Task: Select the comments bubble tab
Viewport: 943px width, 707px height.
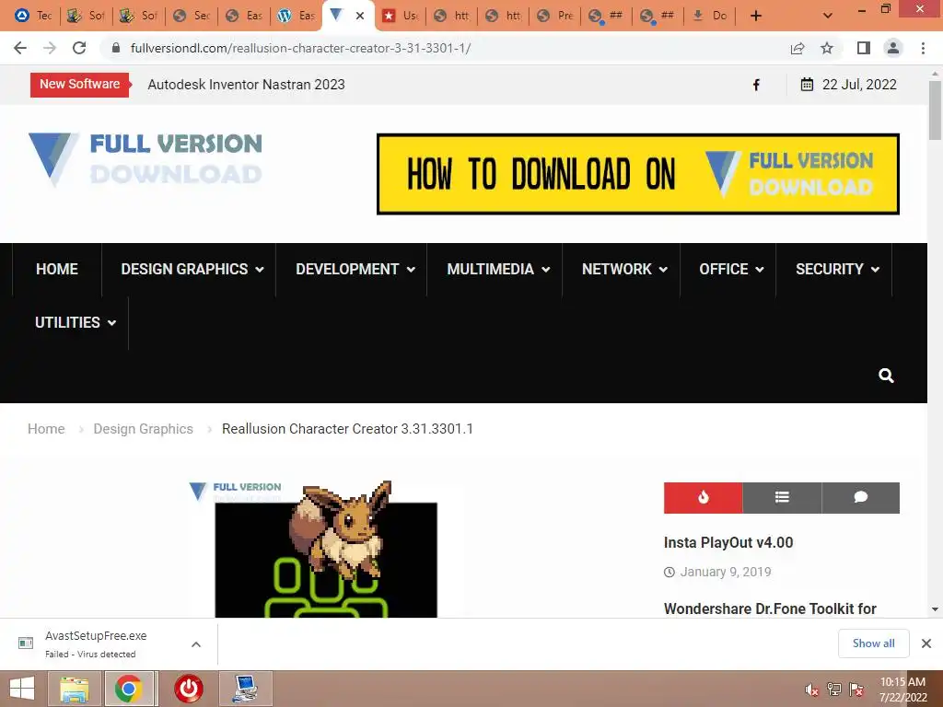Action: click(861, 497)
